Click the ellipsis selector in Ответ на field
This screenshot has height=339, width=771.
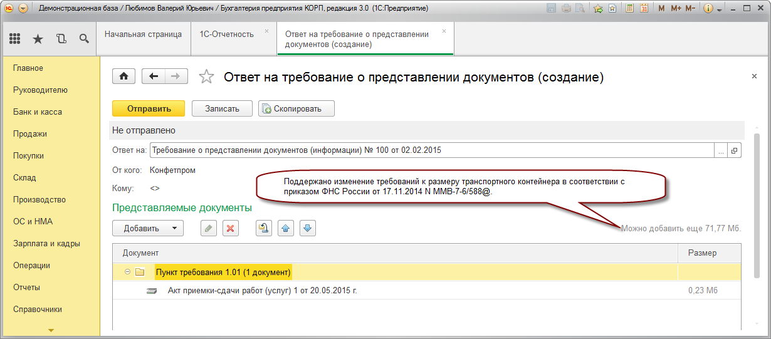[721, 150]
